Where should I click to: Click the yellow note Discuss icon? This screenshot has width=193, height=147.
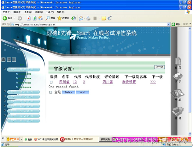tap(104, 18)
